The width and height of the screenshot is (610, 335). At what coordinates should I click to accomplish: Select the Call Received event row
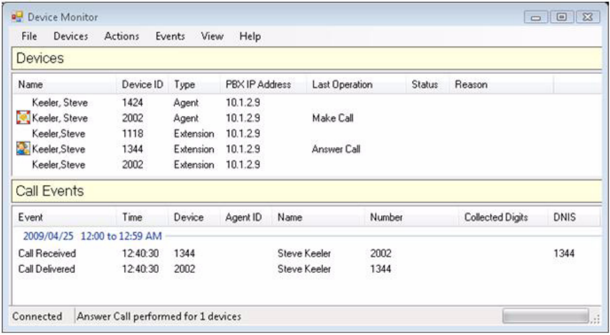308,254
